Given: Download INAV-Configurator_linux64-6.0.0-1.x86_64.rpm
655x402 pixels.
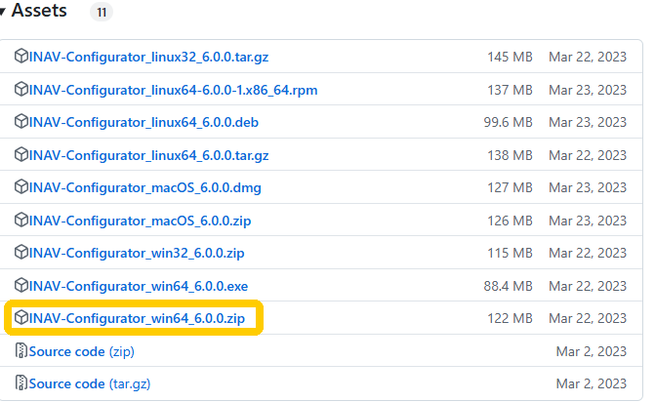Looking at the screenshot, I should (173, 90).
